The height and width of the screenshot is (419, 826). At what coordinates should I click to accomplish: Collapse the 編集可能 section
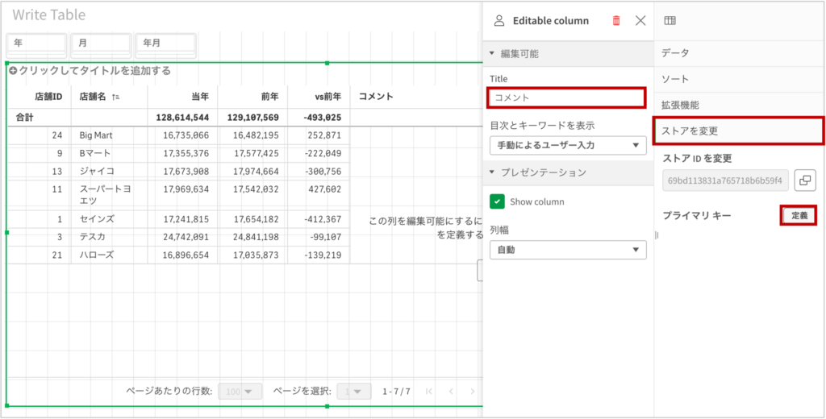[x=493, y=54]
